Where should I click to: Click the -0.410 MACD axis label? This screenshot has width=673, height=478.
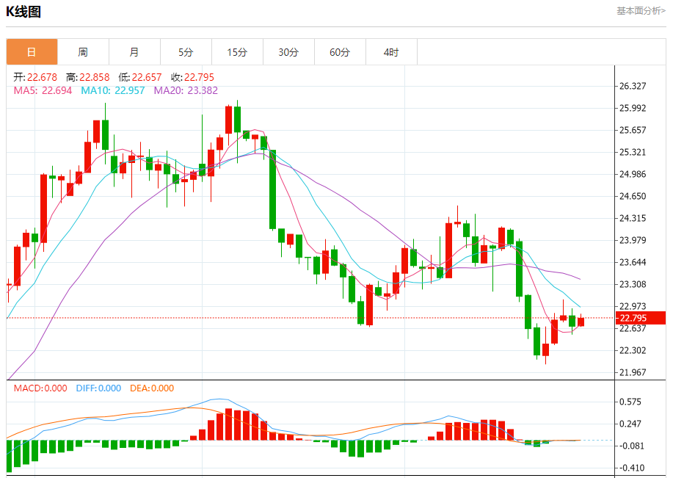coord(631,468)
